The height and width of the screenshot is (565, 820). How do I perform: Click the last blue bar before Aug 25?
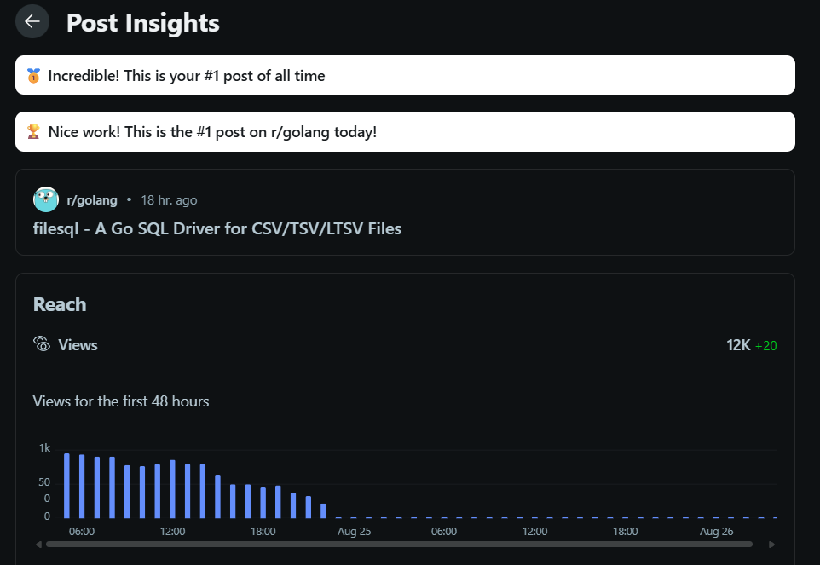[x=324, y=510]
